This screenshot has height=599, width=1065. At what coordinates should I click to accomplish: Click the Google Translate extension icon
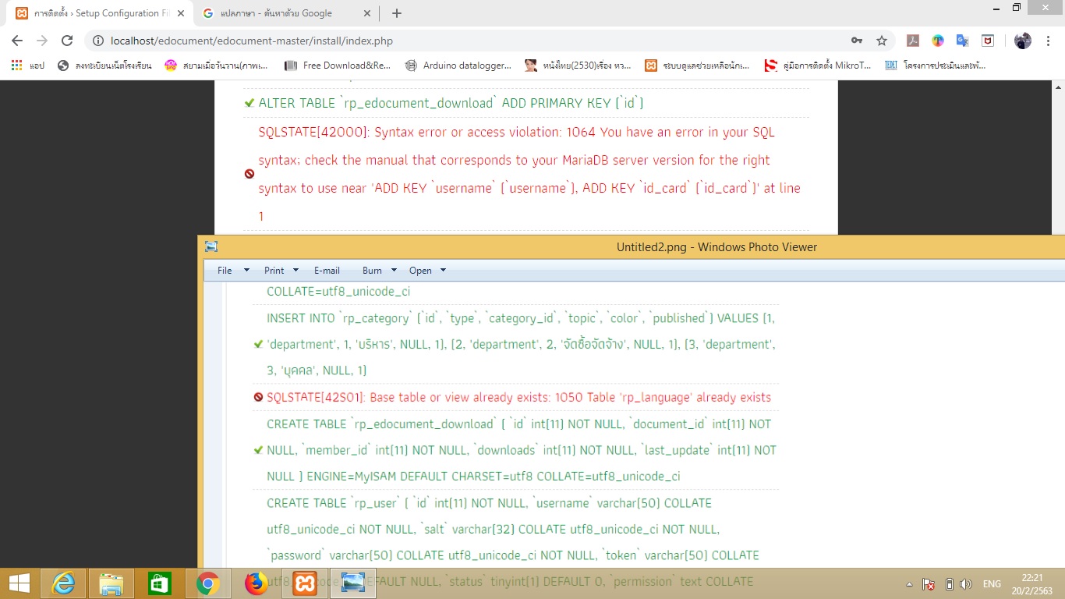[x=963, y=41]
